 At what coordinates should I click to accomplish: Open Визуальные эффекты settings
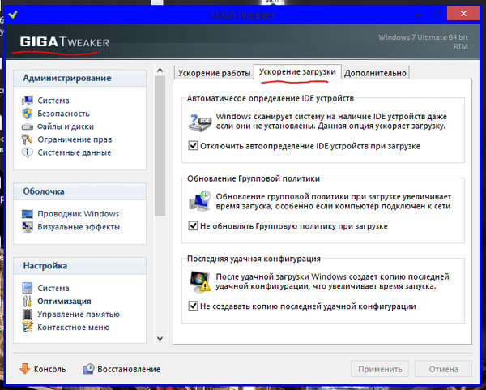[79, 227]
